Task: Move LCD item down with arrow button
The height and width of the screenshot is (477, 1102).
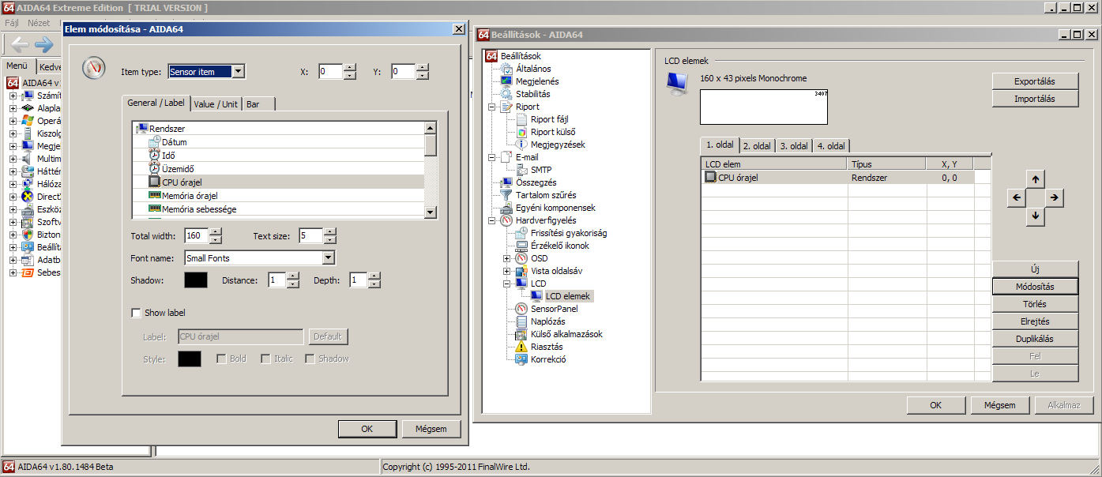Action: 1036,217
